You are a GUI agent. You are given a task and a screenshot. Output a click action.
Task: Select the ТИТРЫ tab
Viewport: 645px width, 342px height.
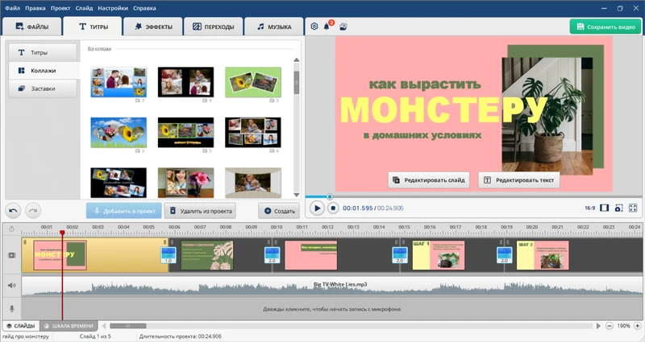pos(93,27)
